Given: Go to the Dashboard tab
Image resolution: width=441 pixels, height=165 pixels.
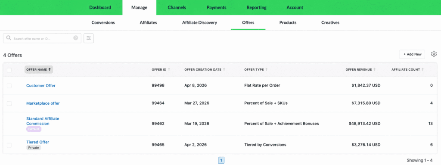Looking at the screenshot, I should pos(100,8).
